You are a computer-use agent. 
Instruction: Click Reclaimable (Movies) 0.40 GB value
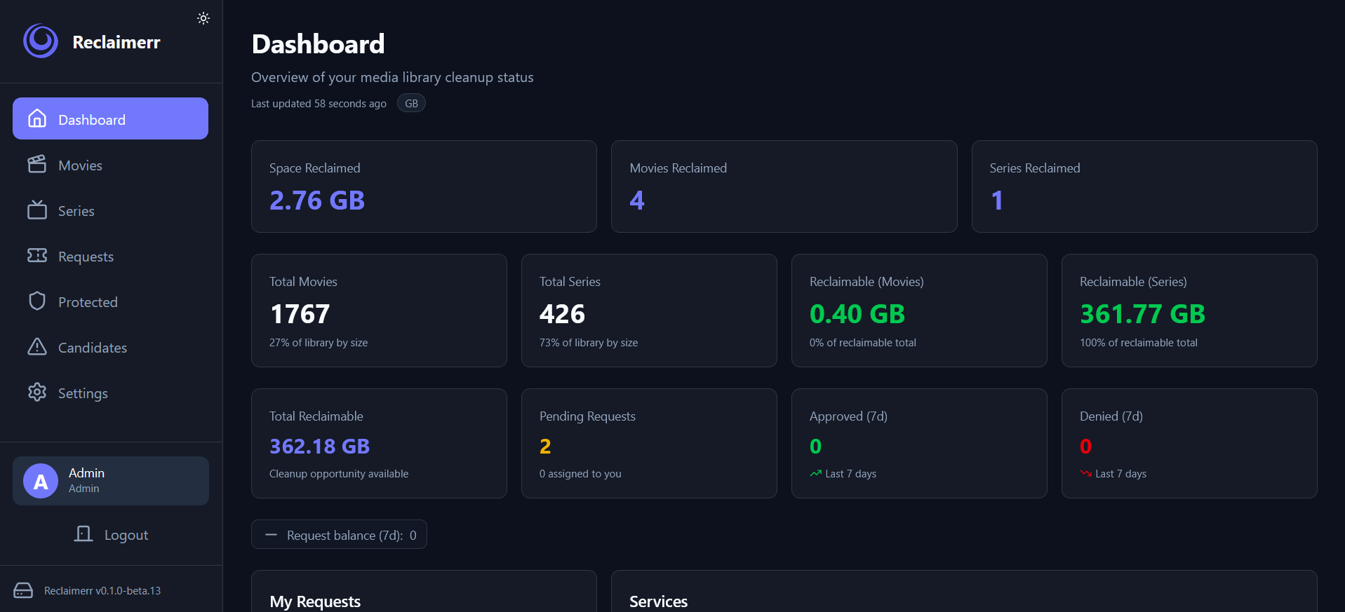click(857, 314)
